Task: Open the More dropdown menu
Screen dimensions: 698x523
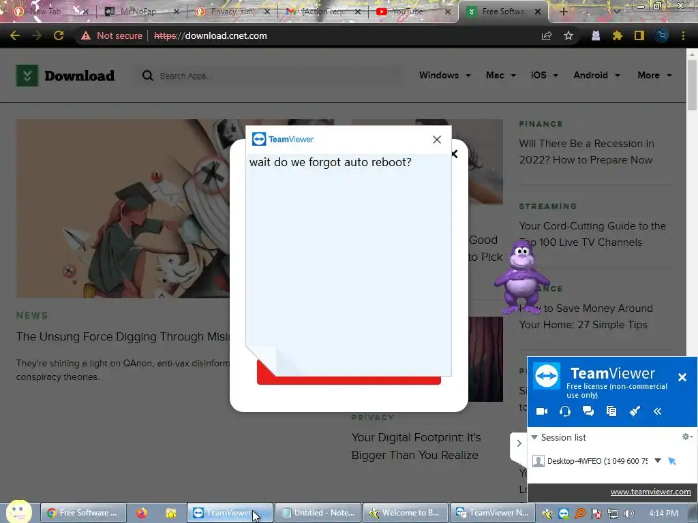Action: 654,75
